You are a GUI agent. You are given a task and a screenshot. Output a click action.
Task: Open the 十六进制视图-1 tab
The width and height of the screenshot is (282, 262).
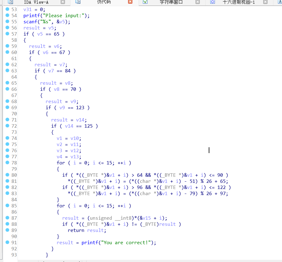(x=239, y=2)
